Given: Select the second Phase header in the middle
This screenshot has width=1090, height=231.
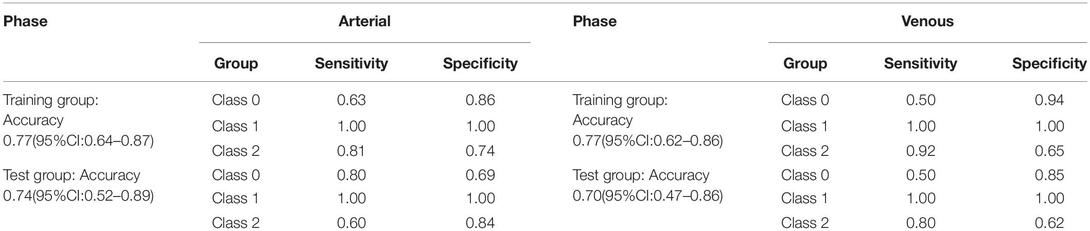Looking at the screenshot, I should click(594, 21).
